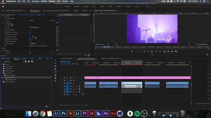
Task: Select the Pen tool in timeline toolbar
Action: click(55, 75)
